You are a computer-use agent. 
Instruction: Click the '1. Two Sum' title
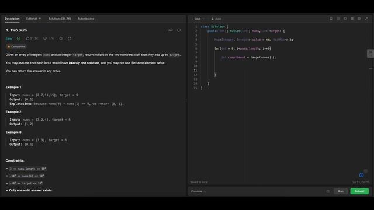click(16, 30)
